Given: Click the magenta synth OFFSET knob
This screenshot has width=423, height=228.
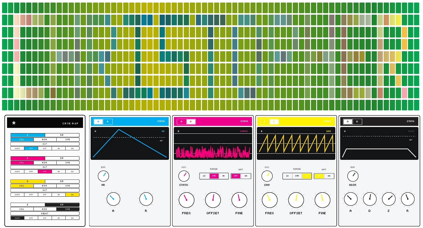Looking at the screenshot, I should (x=213, y=200).
